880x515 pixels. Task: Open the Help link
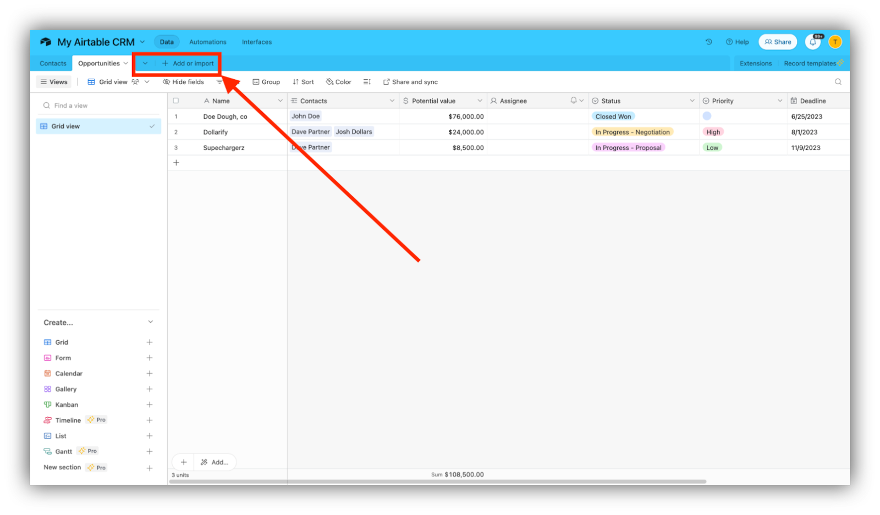[x=737, y=42]
